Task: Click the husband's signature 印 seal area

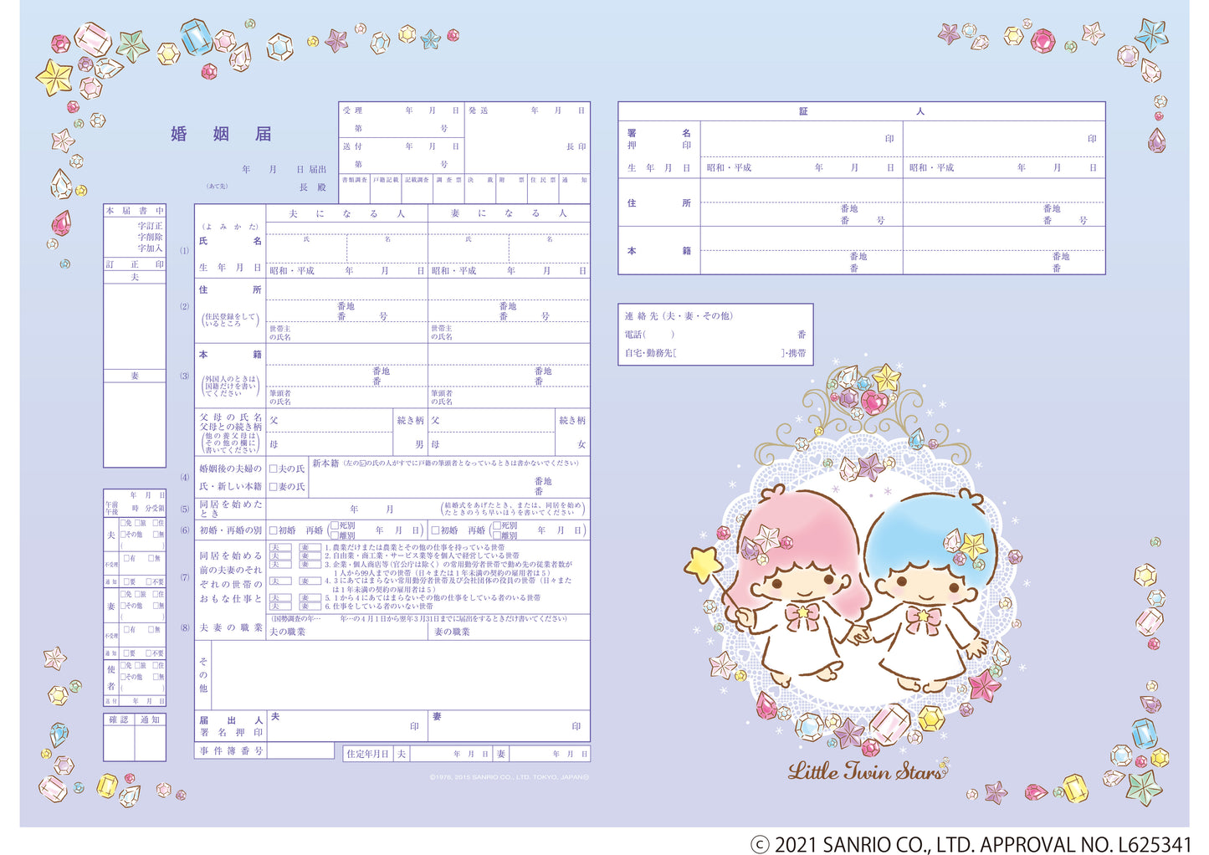Action: (413, 726)
